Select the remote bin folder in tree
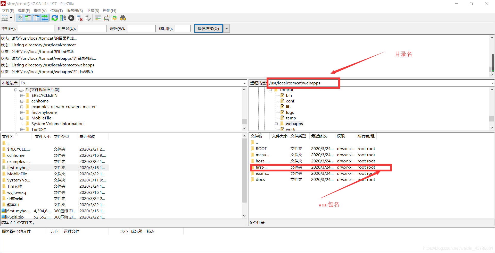This screenshot has width=495, height=253. point(289,95)
